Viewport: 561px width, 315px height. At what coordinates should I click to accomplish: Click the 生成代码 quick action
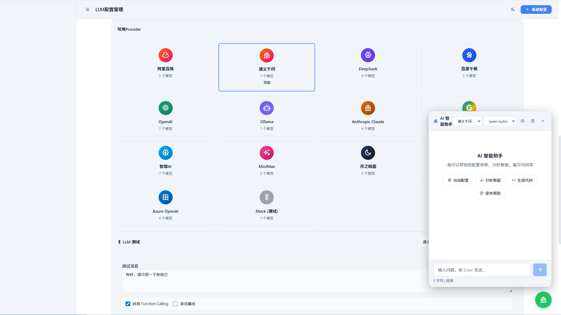pyautogui.click(x=522, y=180)
